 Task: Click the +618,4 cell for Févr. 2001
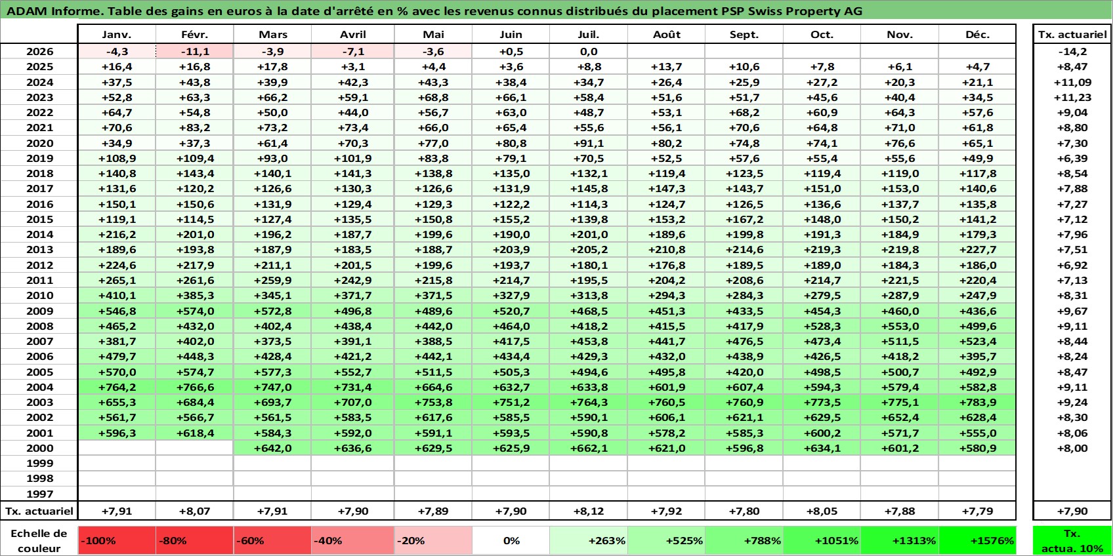coord(194,433)
